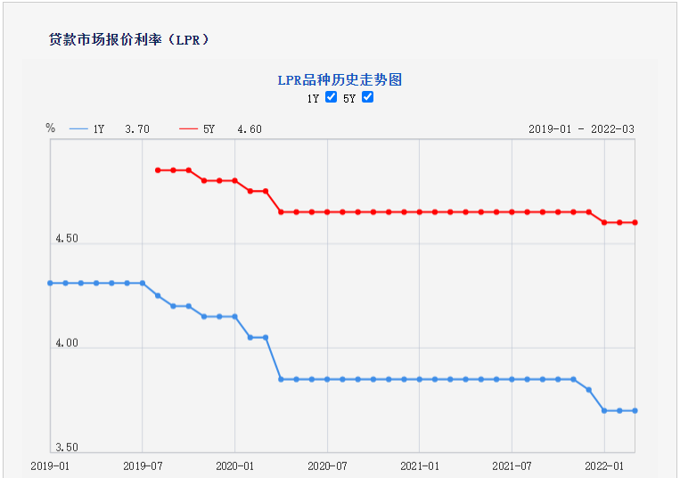Click the first blue 1Y data point

(x=50, y=283)
